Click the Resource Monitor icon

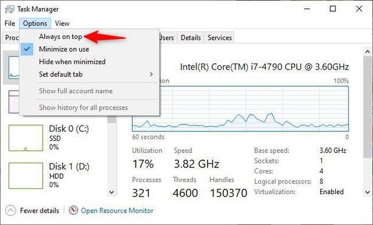(74, 211)
